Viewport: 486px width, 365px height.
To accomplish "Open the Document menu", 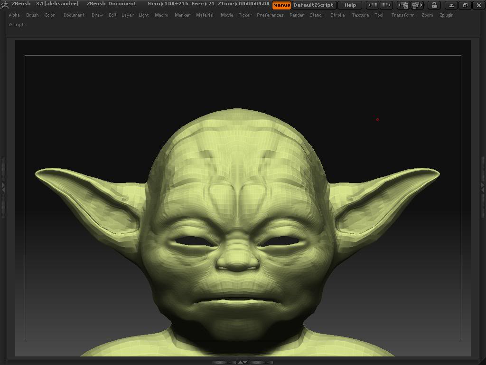I will coord(74,15).
